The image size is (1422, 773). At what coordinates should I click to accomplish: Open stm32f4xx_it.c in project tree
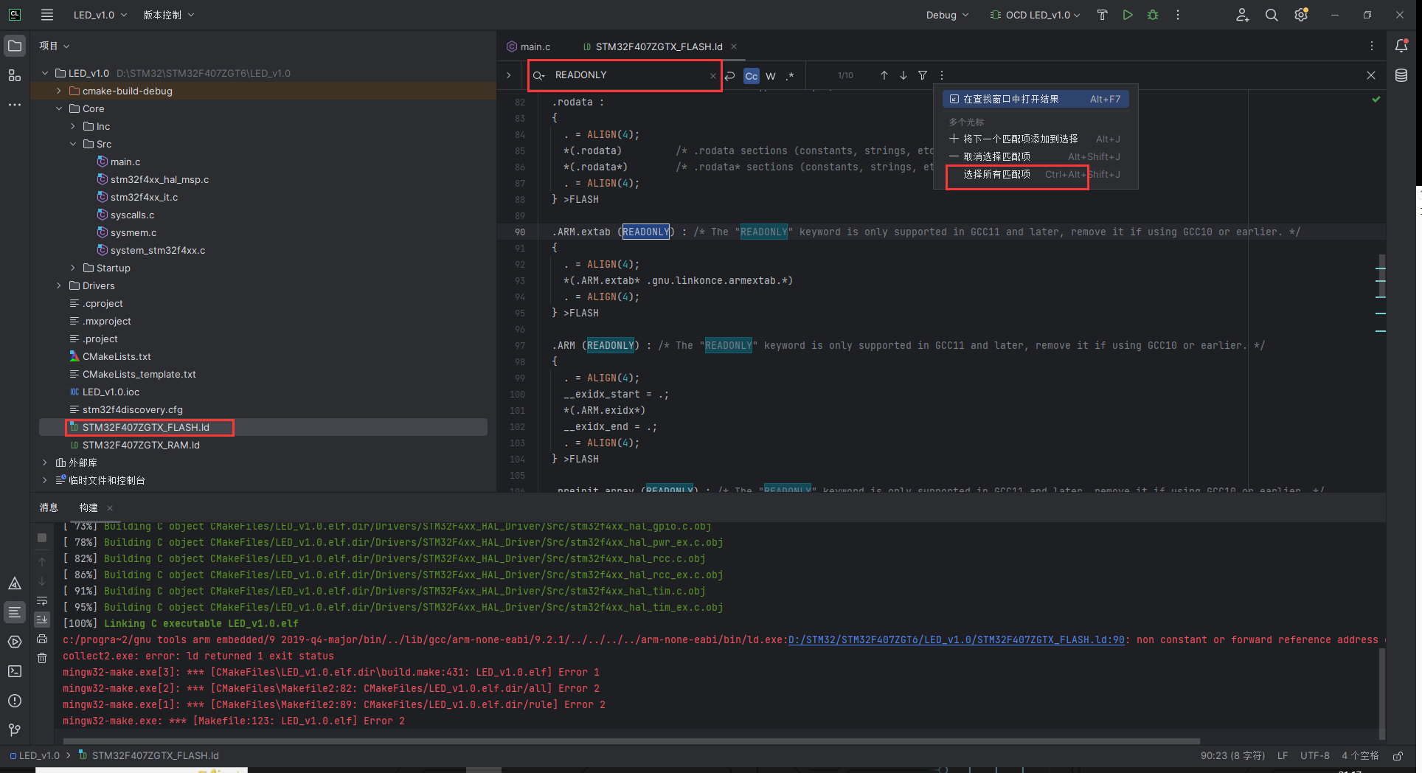click(x=144, y=198)
